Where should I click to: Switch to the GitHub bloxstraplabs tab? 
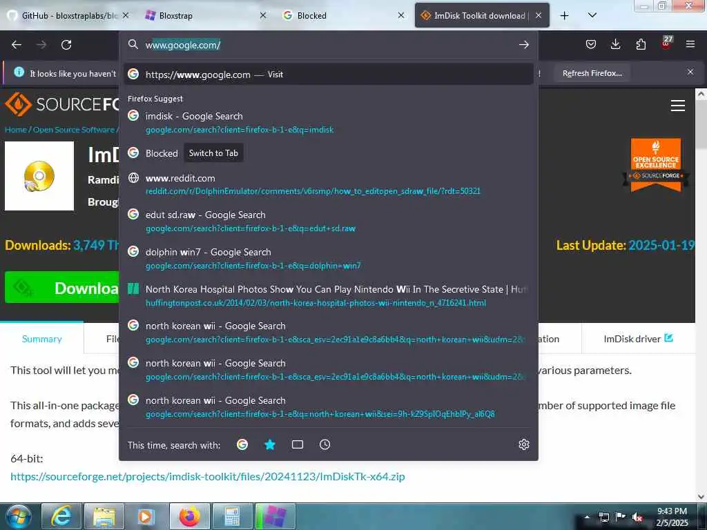pos(68,15)
